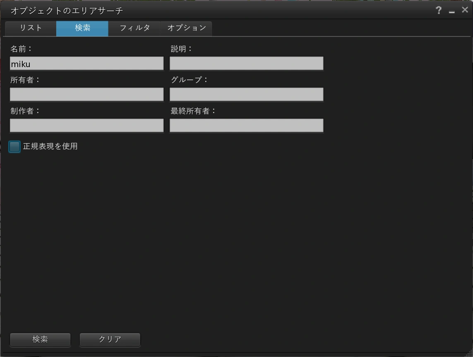This screenshot has height=357, width=473.
Task: Click the 名前 field containing miku
Action: tap(87, 63)
